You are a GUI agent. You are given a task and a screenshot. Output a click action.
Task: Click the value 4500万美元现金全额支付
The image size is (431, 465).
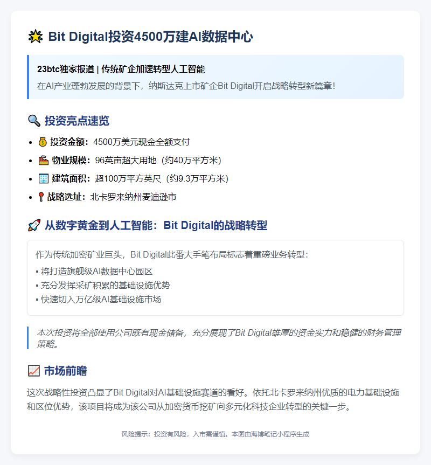[141, 142]
